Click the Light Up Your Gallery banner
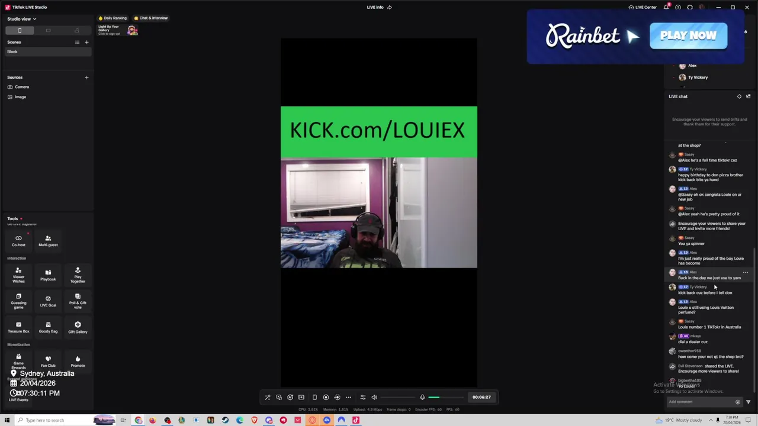758x426 pixels. 118,30
